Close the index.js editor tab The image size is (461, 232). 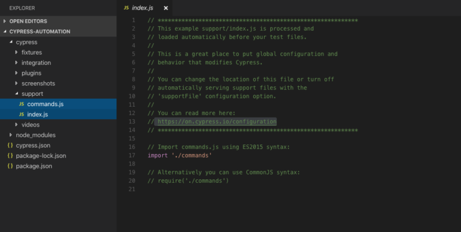click(166, 8)
